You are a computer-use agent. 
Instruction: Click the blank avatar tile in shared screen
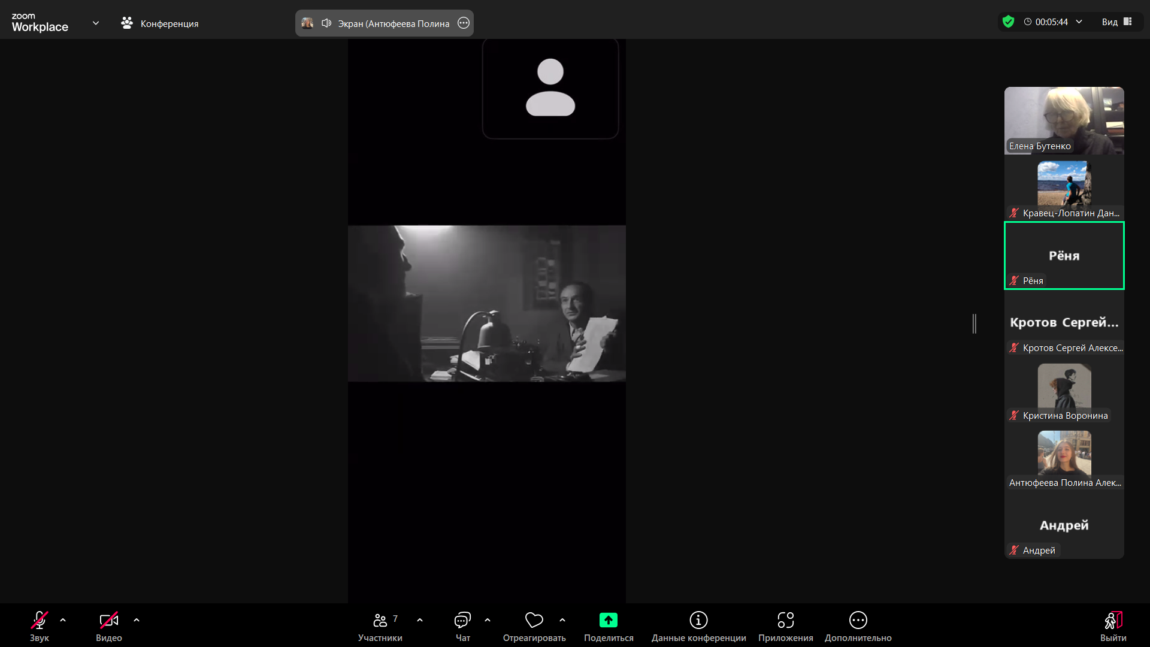coord(550,88)
